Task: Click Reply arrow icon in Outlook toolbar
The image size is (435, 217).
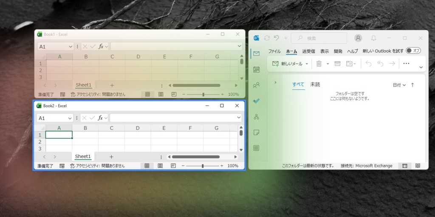Action: click(x=368, y=64)
